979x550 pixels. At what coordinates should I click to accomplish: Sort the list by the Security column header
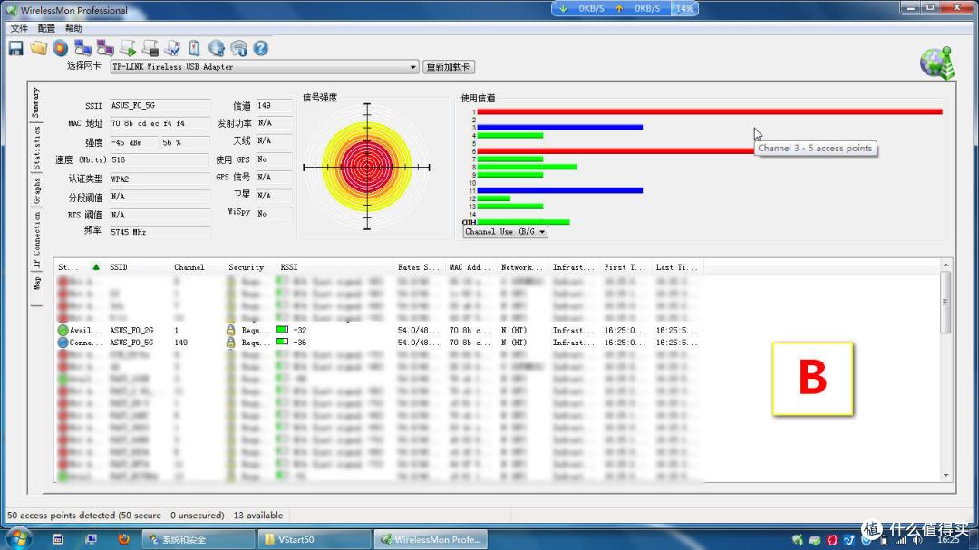(x=251, y=267)
